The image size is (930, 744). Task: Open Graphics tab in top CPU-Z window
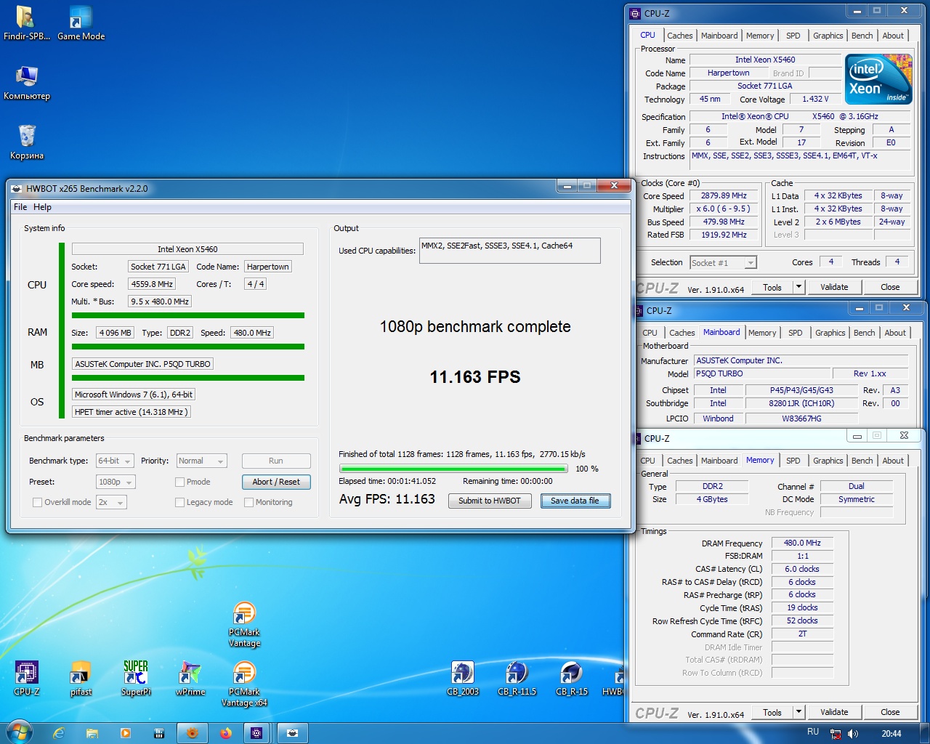coord(828,36)
